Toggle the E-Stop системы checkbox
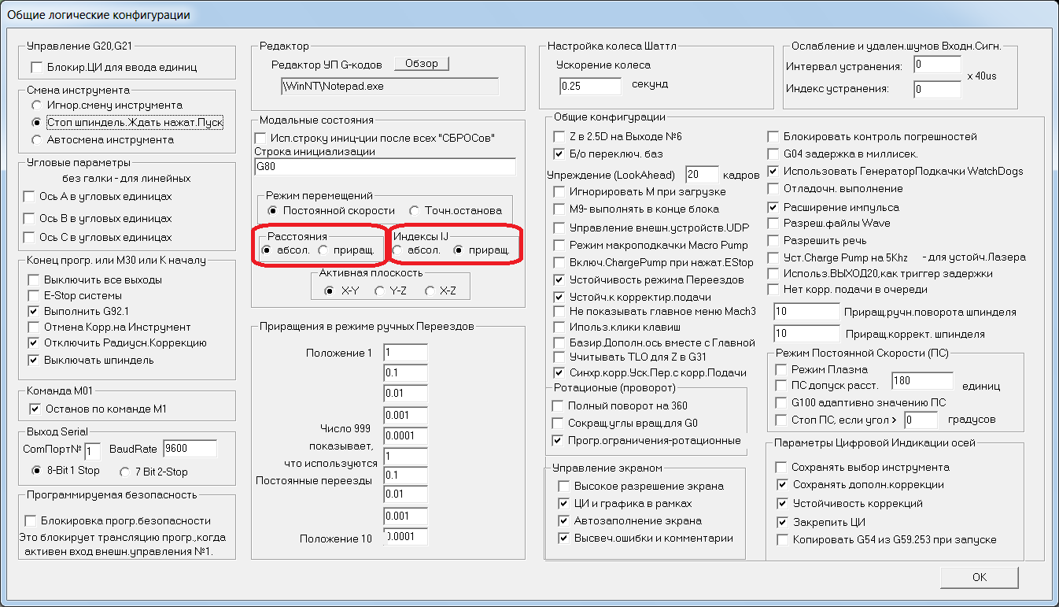Screen dimensions: 1059x607 pos(33,295)
